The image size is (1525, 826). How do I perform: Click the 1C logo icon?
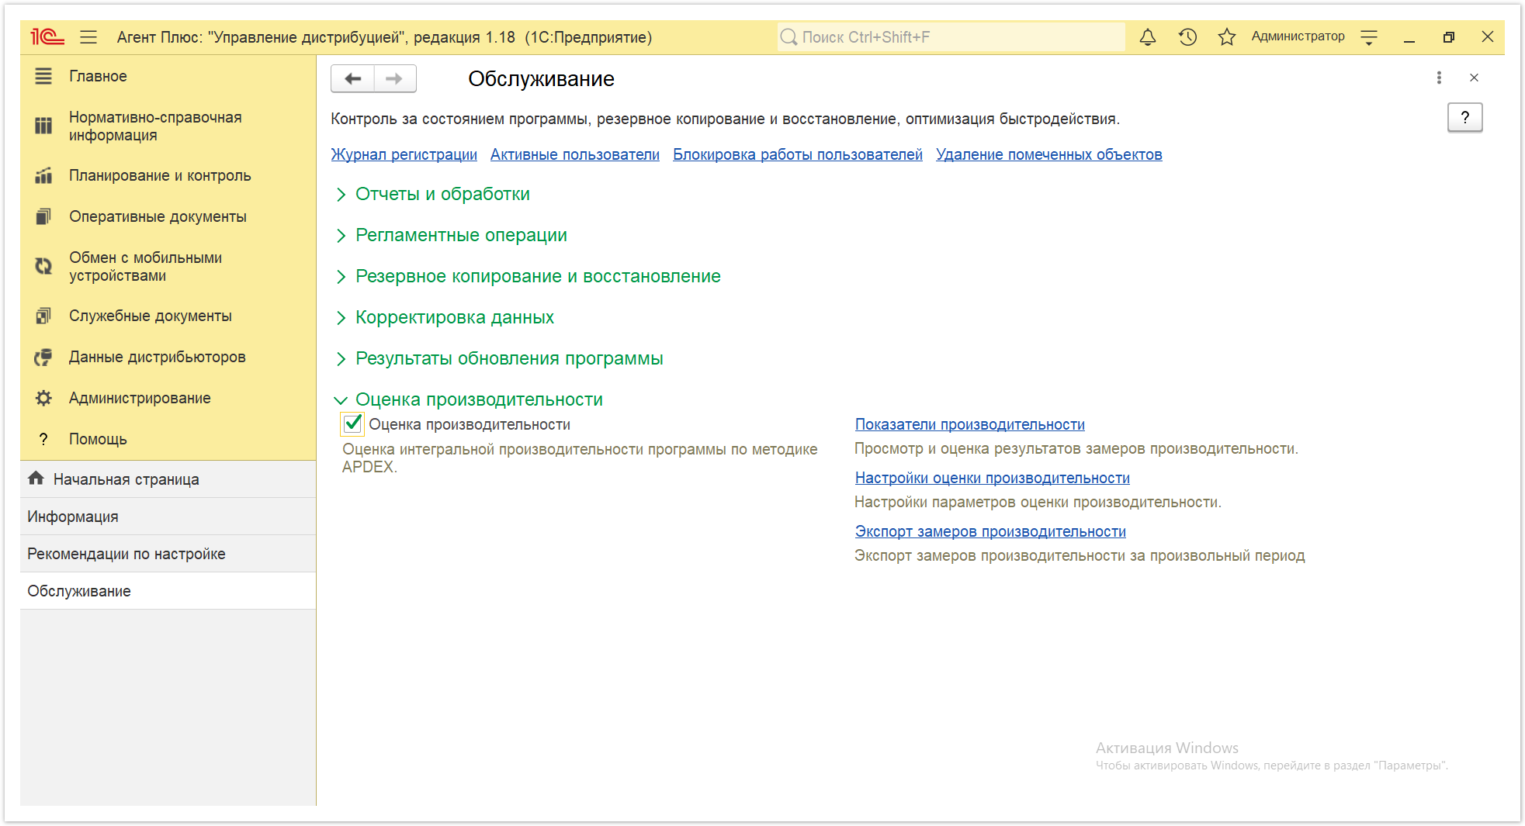pyautogui.click(x=47, y=36)
